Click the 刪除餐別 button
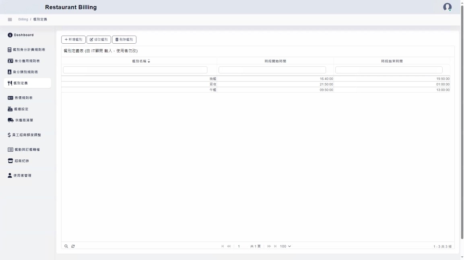 [124, 40]
